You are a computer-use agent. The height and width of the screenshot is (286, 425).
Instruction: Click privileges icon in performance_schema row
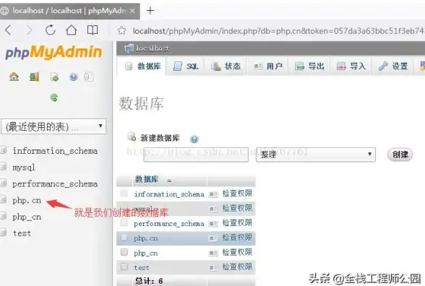213,224
